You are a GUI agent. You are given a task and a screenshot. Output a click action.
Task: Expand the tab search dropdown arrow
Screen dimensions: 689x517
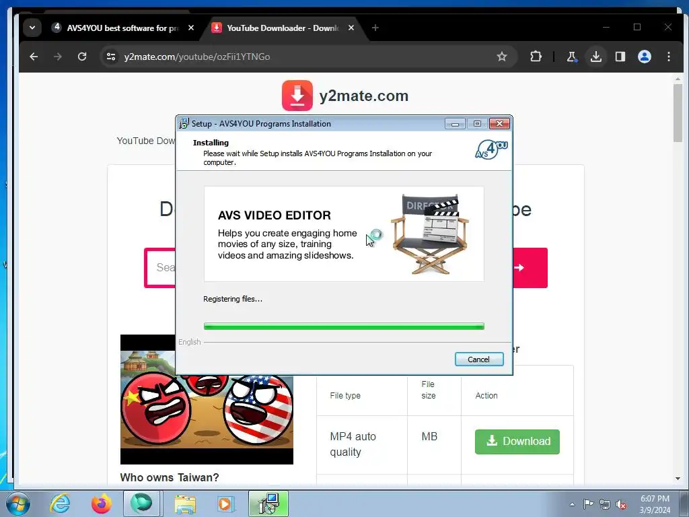(32, 28)
